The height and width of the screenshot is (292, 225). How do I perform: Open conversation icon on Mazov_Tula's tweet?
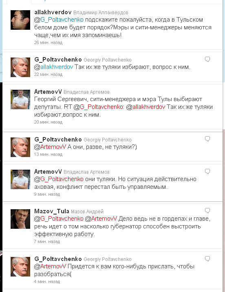point(207,210)
